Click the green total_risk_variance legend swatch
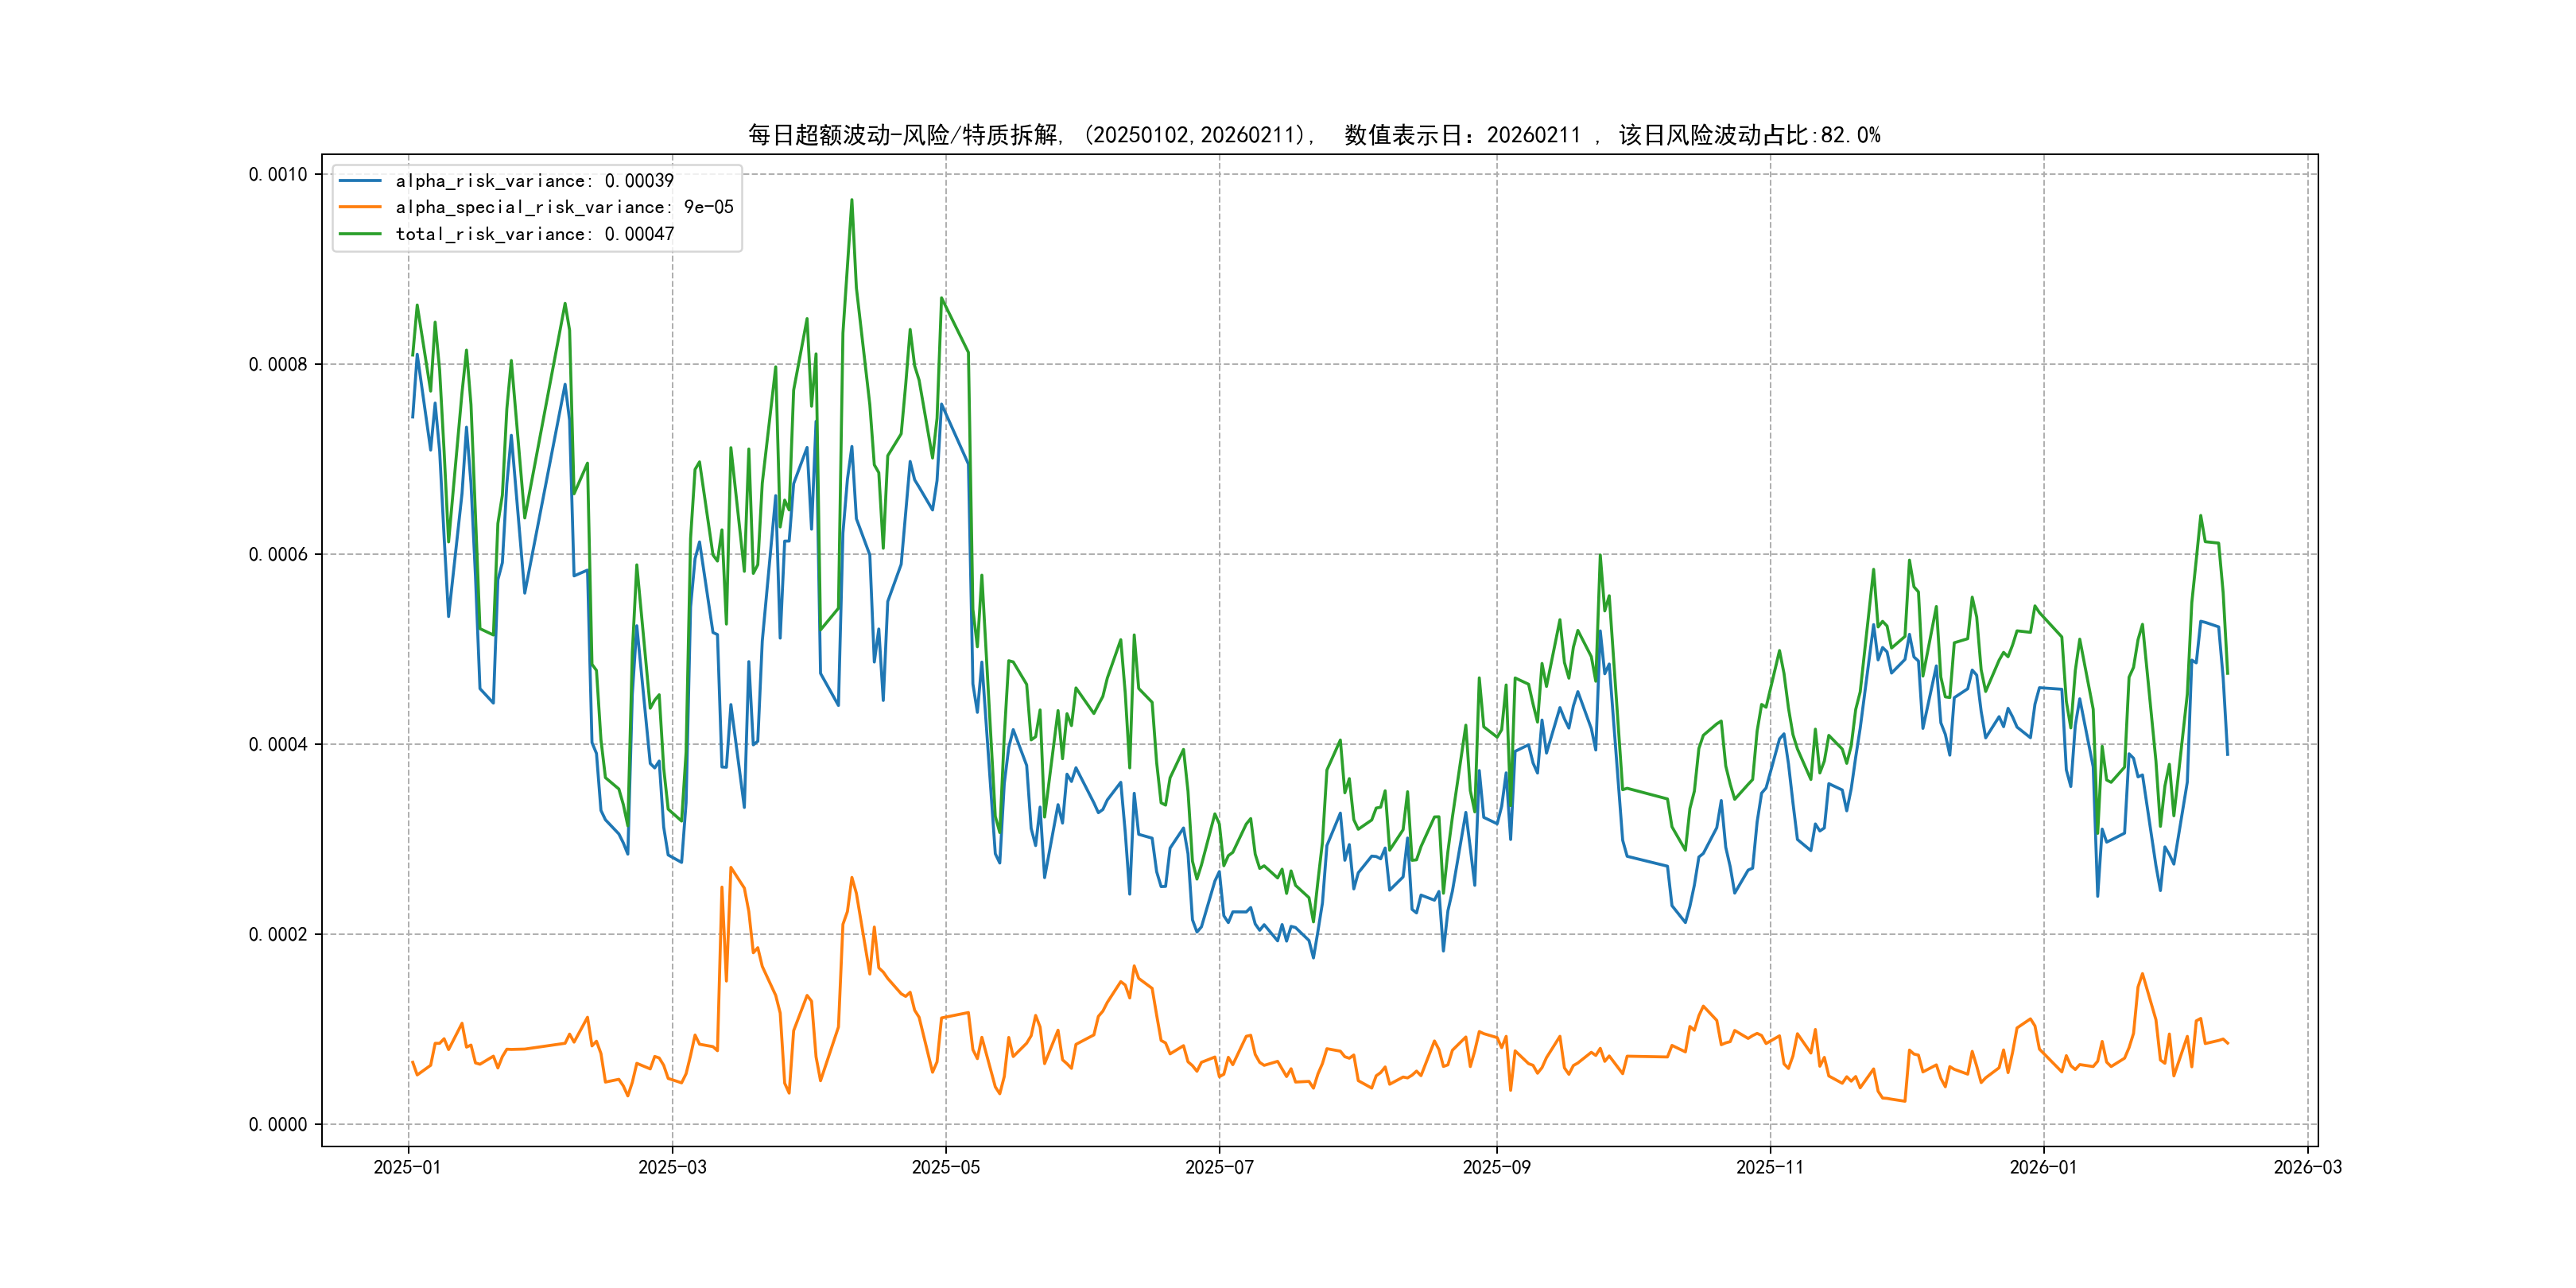The height and width of the screenshot is (1288, 2576). [360, 234]
